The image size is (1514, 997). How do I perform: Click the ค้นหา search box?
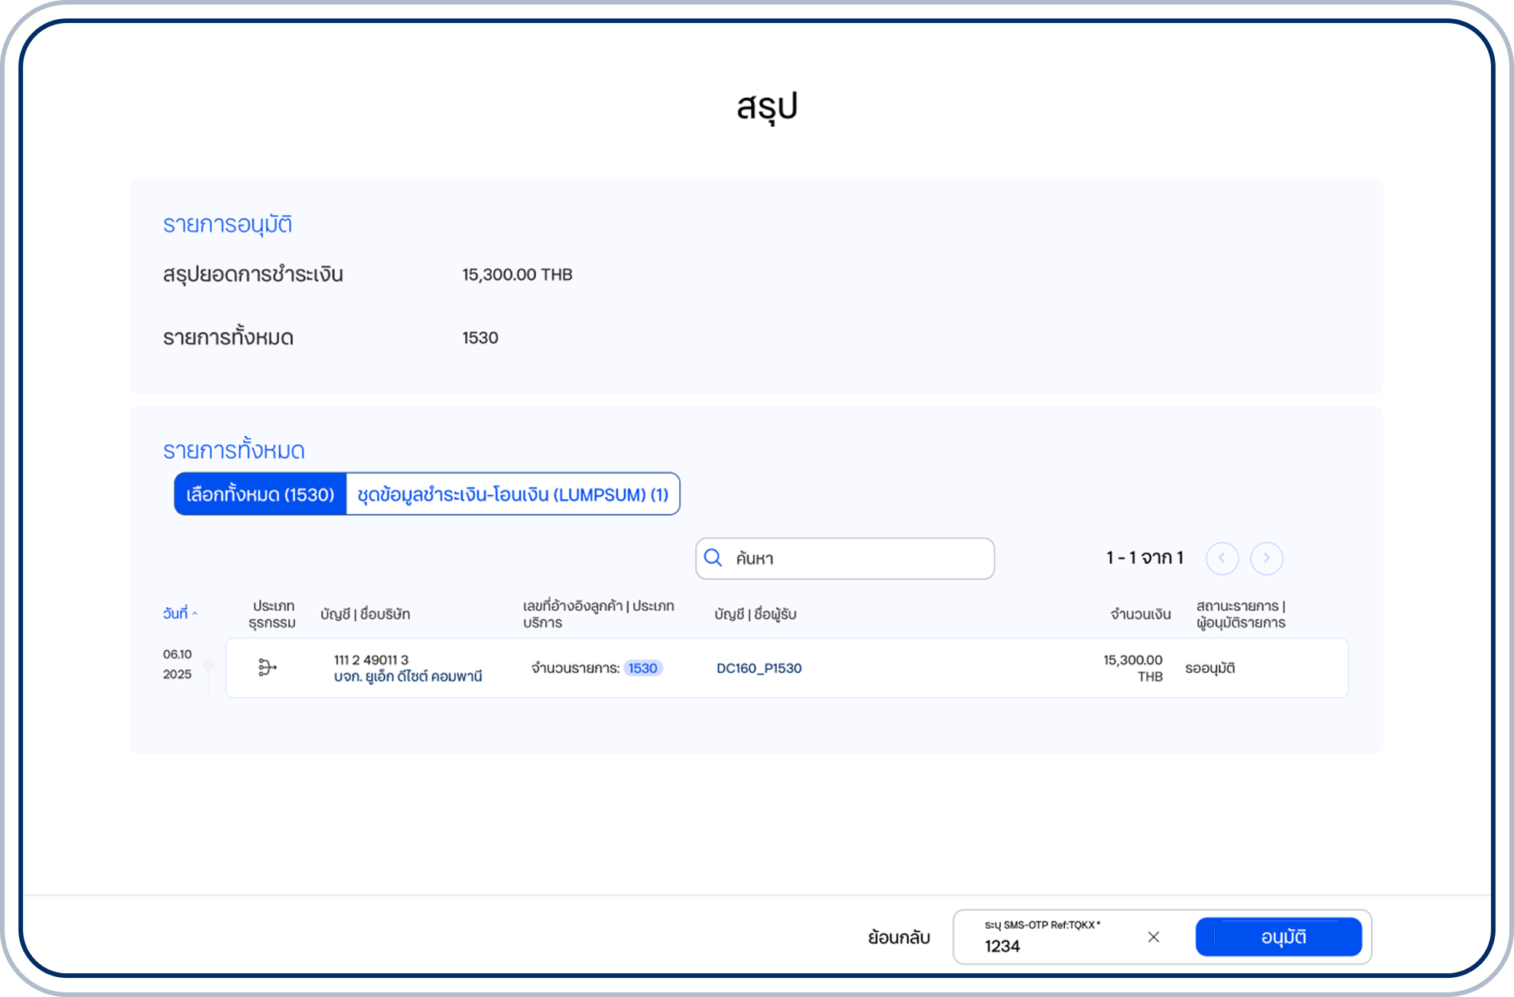(x=841, y=558)
